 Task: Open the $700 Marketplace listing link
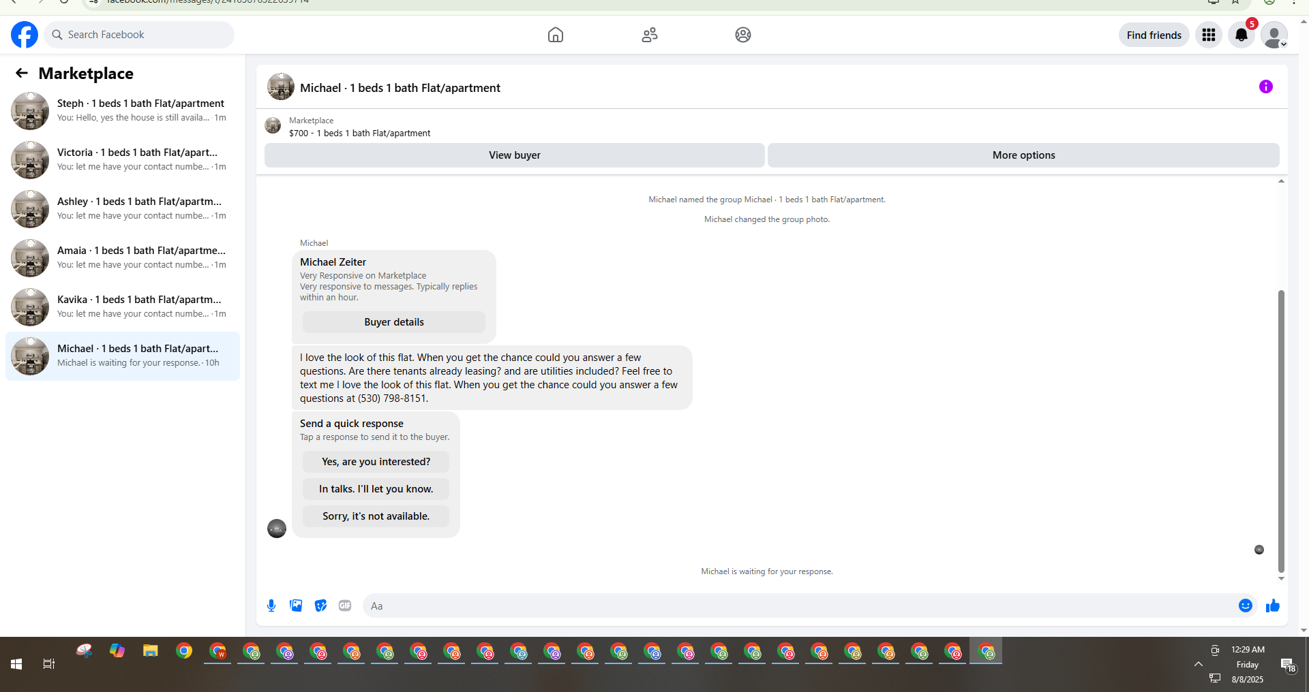point(359,133)
